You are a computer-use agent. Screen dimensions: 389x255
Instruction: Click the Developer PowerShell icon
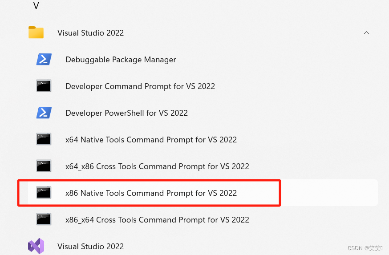tap(44, 113)
